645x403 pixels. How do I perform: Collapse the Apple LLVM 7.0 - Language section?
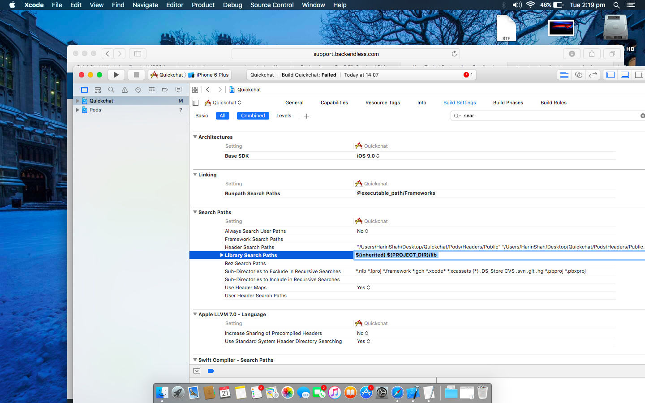pos(195,314)
